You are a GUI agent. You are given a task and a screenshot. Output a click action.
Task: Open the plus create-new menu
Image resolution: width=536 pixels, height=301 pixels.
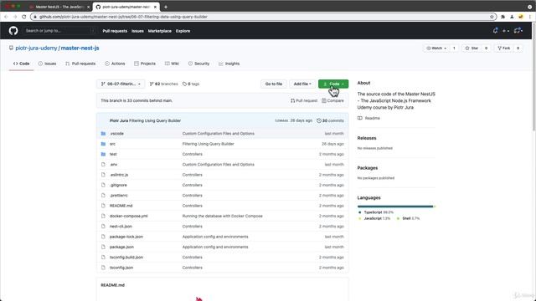click(x=506, y=31)
